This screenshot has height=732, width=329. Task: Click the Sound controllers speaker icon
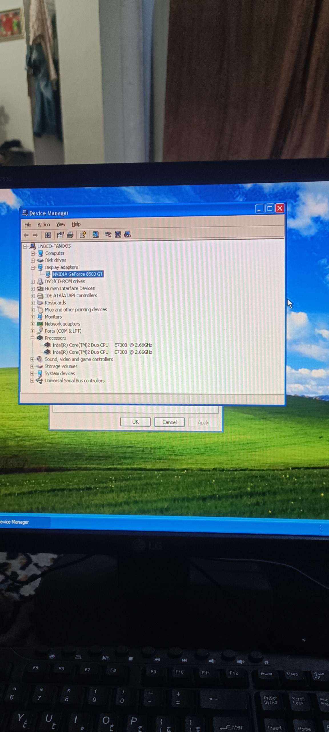40,359
